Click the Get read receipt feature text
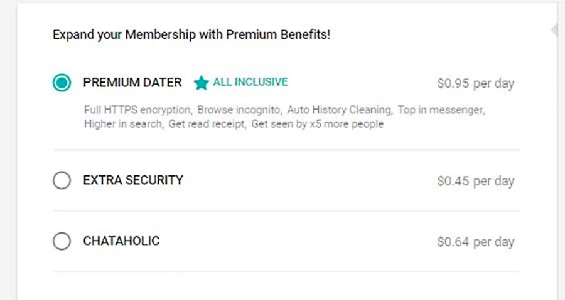 tap(205, 124)
